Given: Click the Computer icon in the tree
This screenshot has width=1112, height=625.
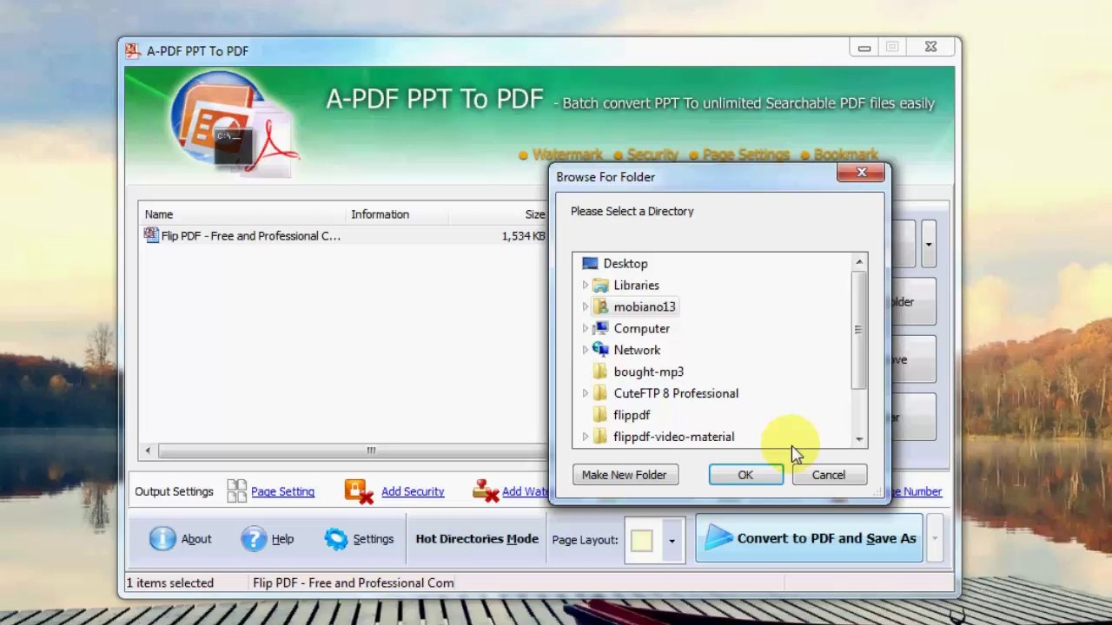Looking at the screenshot, I should coord(600,328).
